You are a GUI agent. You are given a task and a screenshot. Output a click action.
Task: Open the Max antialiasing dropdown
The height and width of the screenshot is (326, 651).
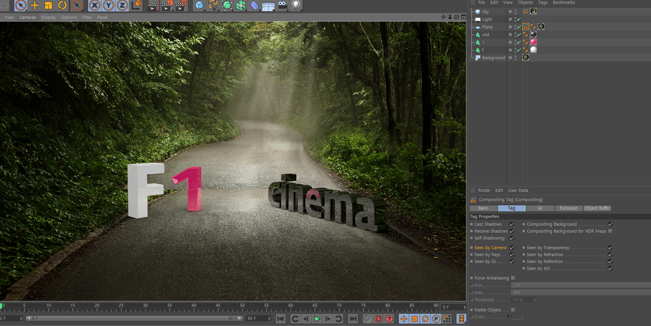[581, 293]
